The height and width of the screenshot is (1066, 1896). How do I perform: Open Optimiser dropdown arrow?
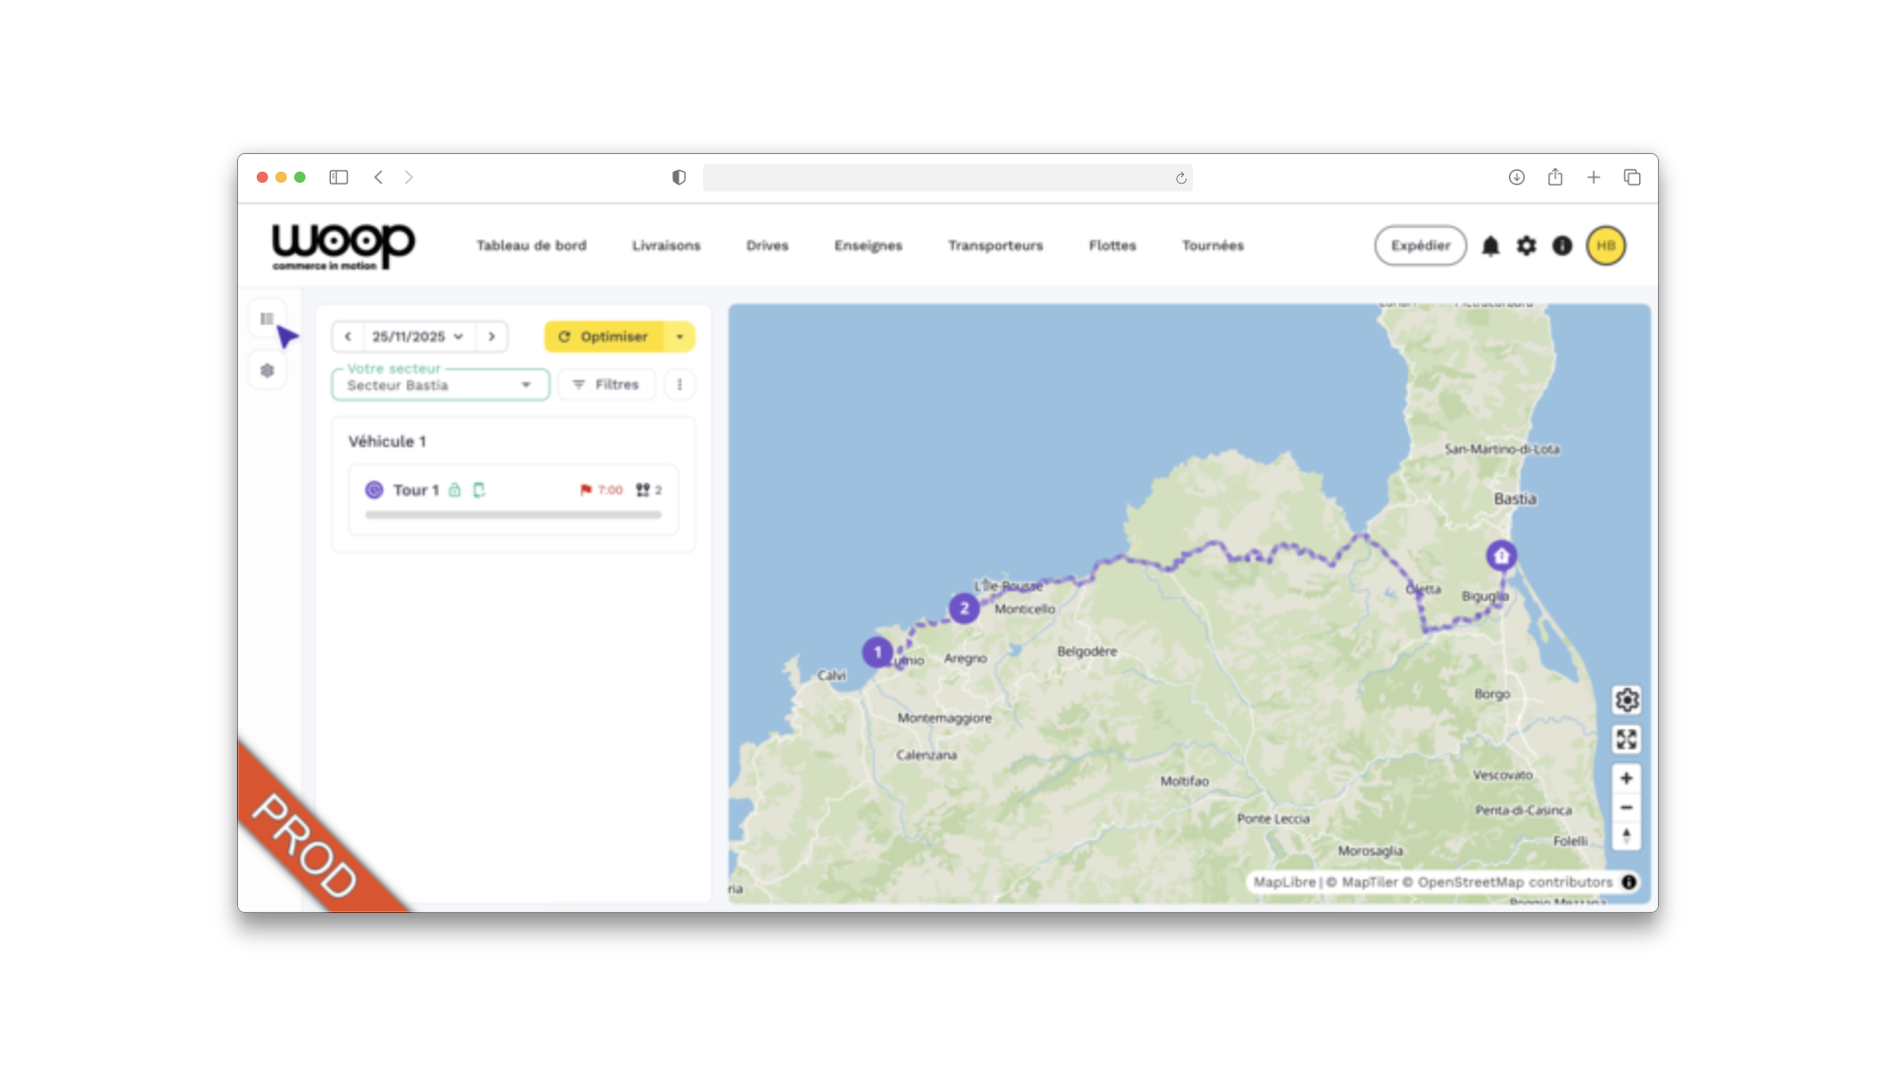coord(679,337)
